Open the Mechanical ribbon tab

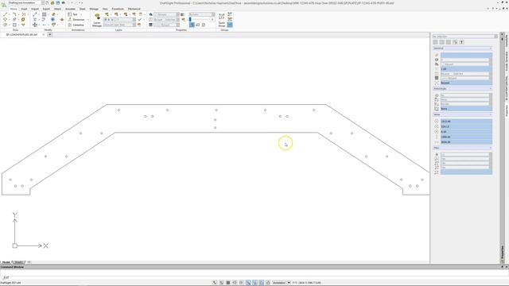134,9
